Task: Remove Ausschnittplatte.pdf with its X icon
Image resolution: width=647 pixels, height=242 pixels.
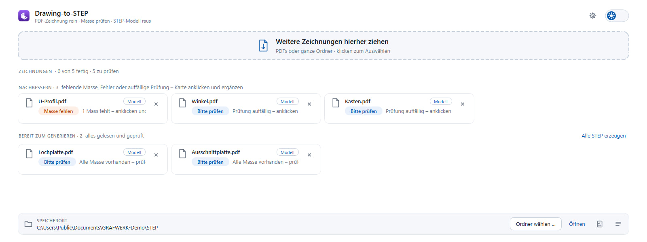Action: (309, 155)
